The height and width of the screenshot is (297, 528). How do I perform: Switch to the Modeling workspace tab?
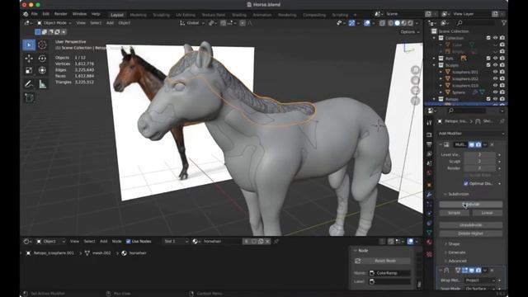tap(138, 15)
